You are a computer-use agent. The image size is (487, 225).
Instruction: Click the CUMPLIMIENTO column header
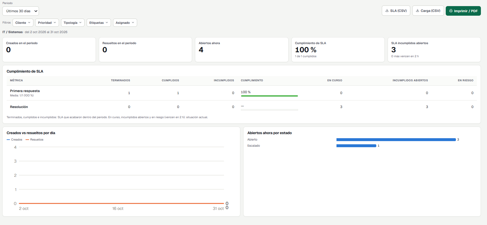click(x=252, y=80)
